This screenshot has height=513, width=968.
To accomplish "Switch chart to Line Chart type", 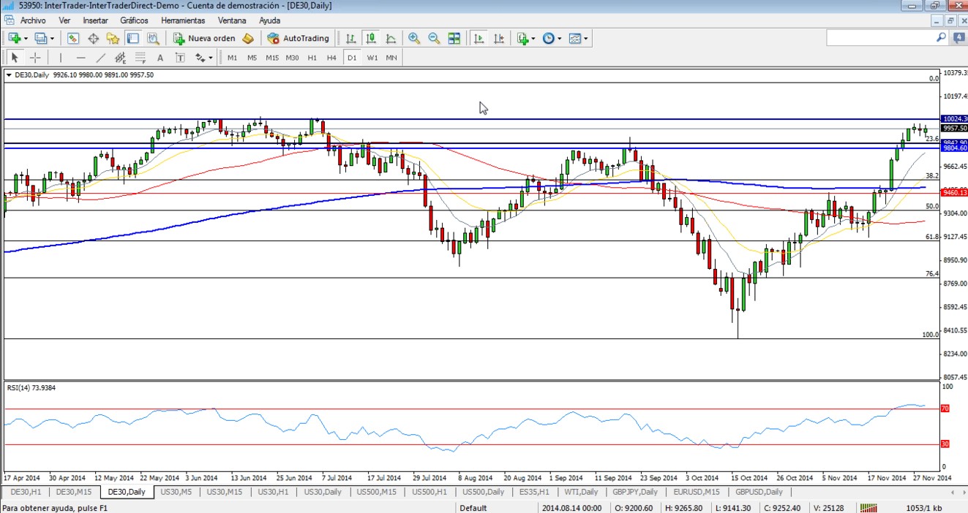I will coord(391,38).
